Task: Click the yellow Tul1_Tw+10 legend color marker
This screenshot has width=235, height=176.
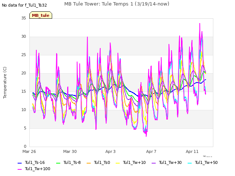Action: point(118,163)
